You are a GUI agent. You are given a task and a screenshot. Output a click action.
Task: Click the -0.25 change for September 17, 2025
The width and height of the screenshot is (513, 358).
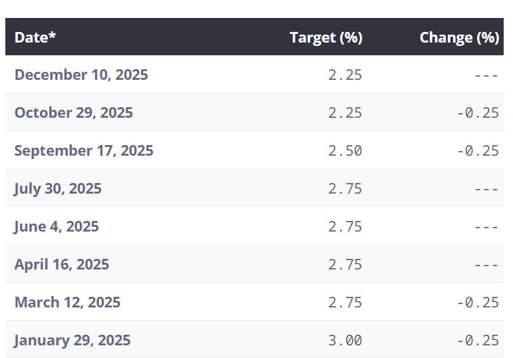[478, 151]
